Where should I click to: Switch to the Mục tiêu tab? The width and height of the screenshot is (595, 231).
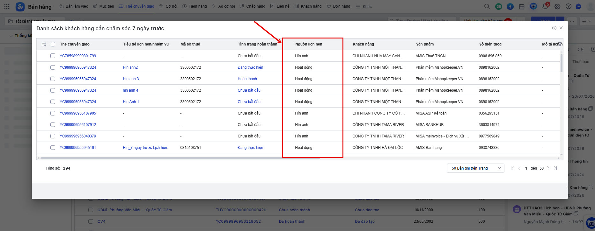(103, 6)
